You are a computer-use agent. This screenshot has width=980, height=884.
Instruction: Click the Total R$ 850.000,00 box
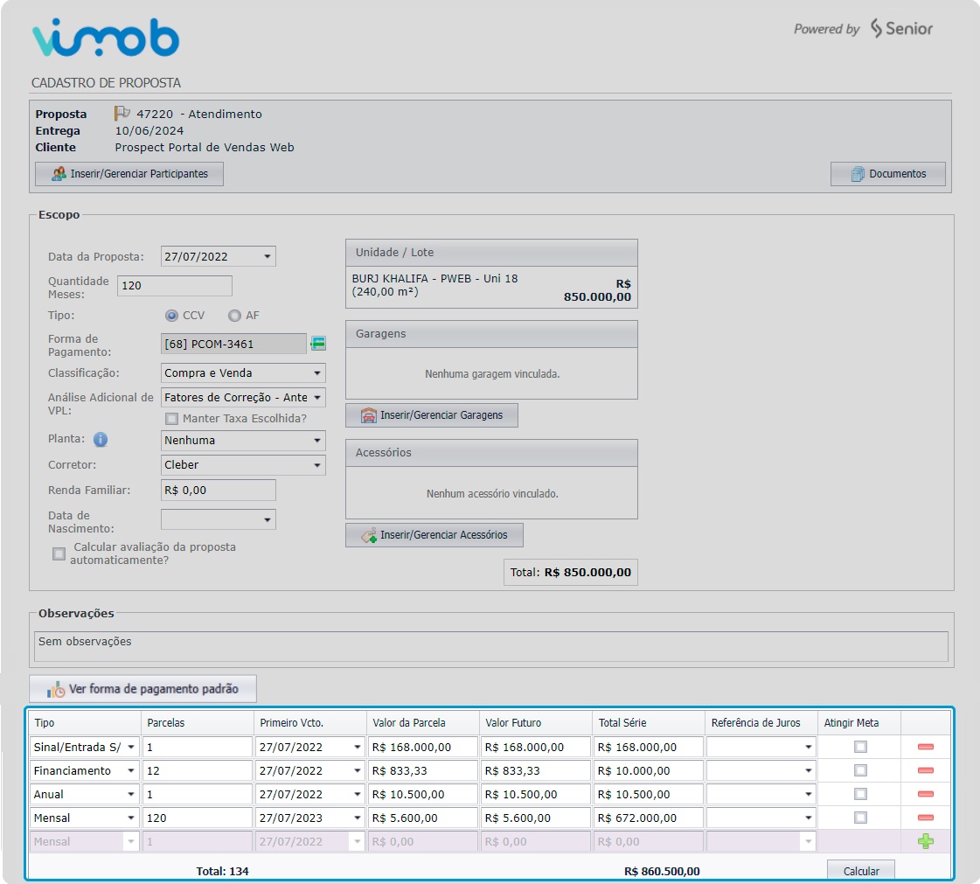[571, 572]
